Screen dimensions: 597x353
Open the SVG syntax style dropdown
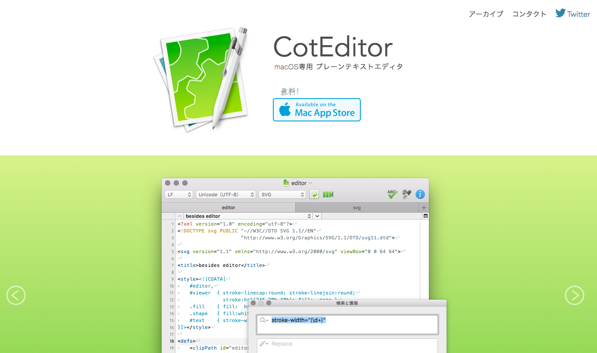click(x=282, y=194)
